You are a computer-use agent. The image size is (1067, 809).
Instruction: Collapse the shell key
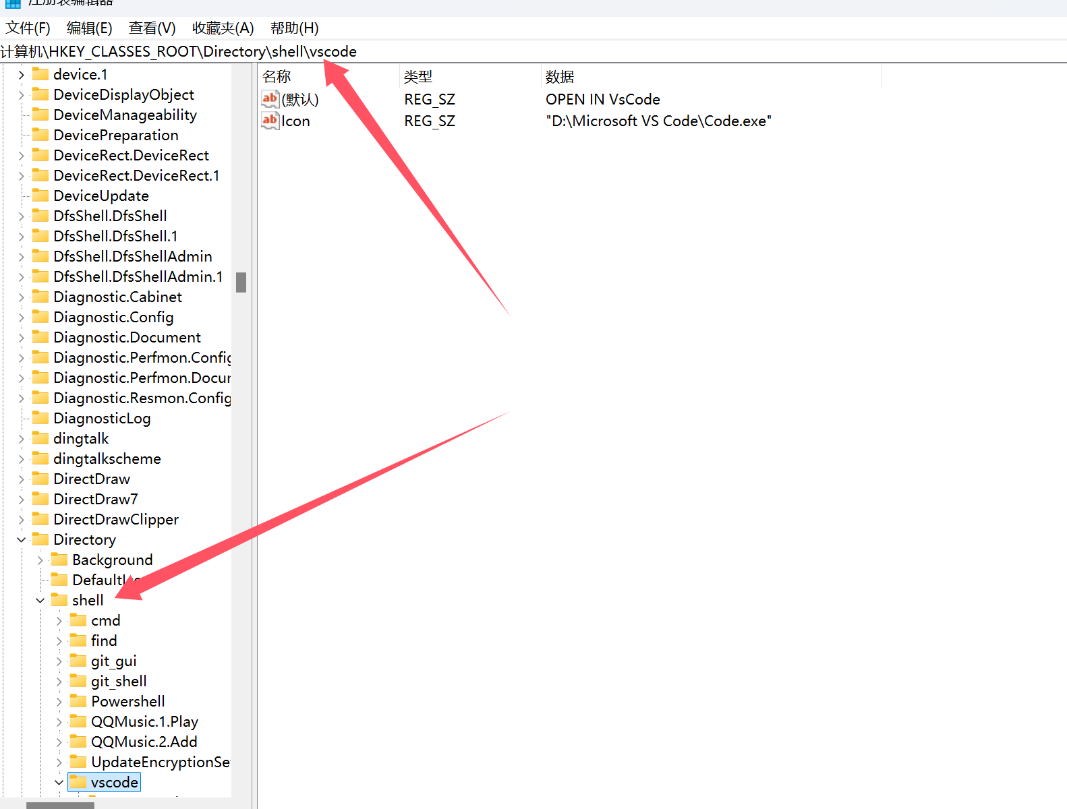click(40, 601)
